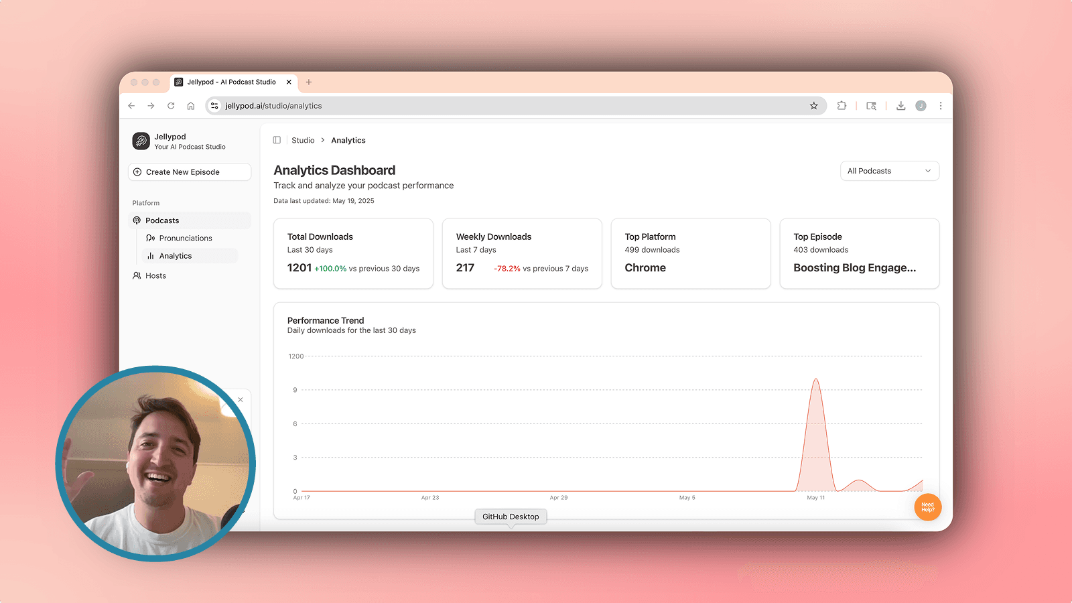This screenshot has height=603, width=1072.
Task: Open the browser three-dot menu
Action: tap(941, 106)
